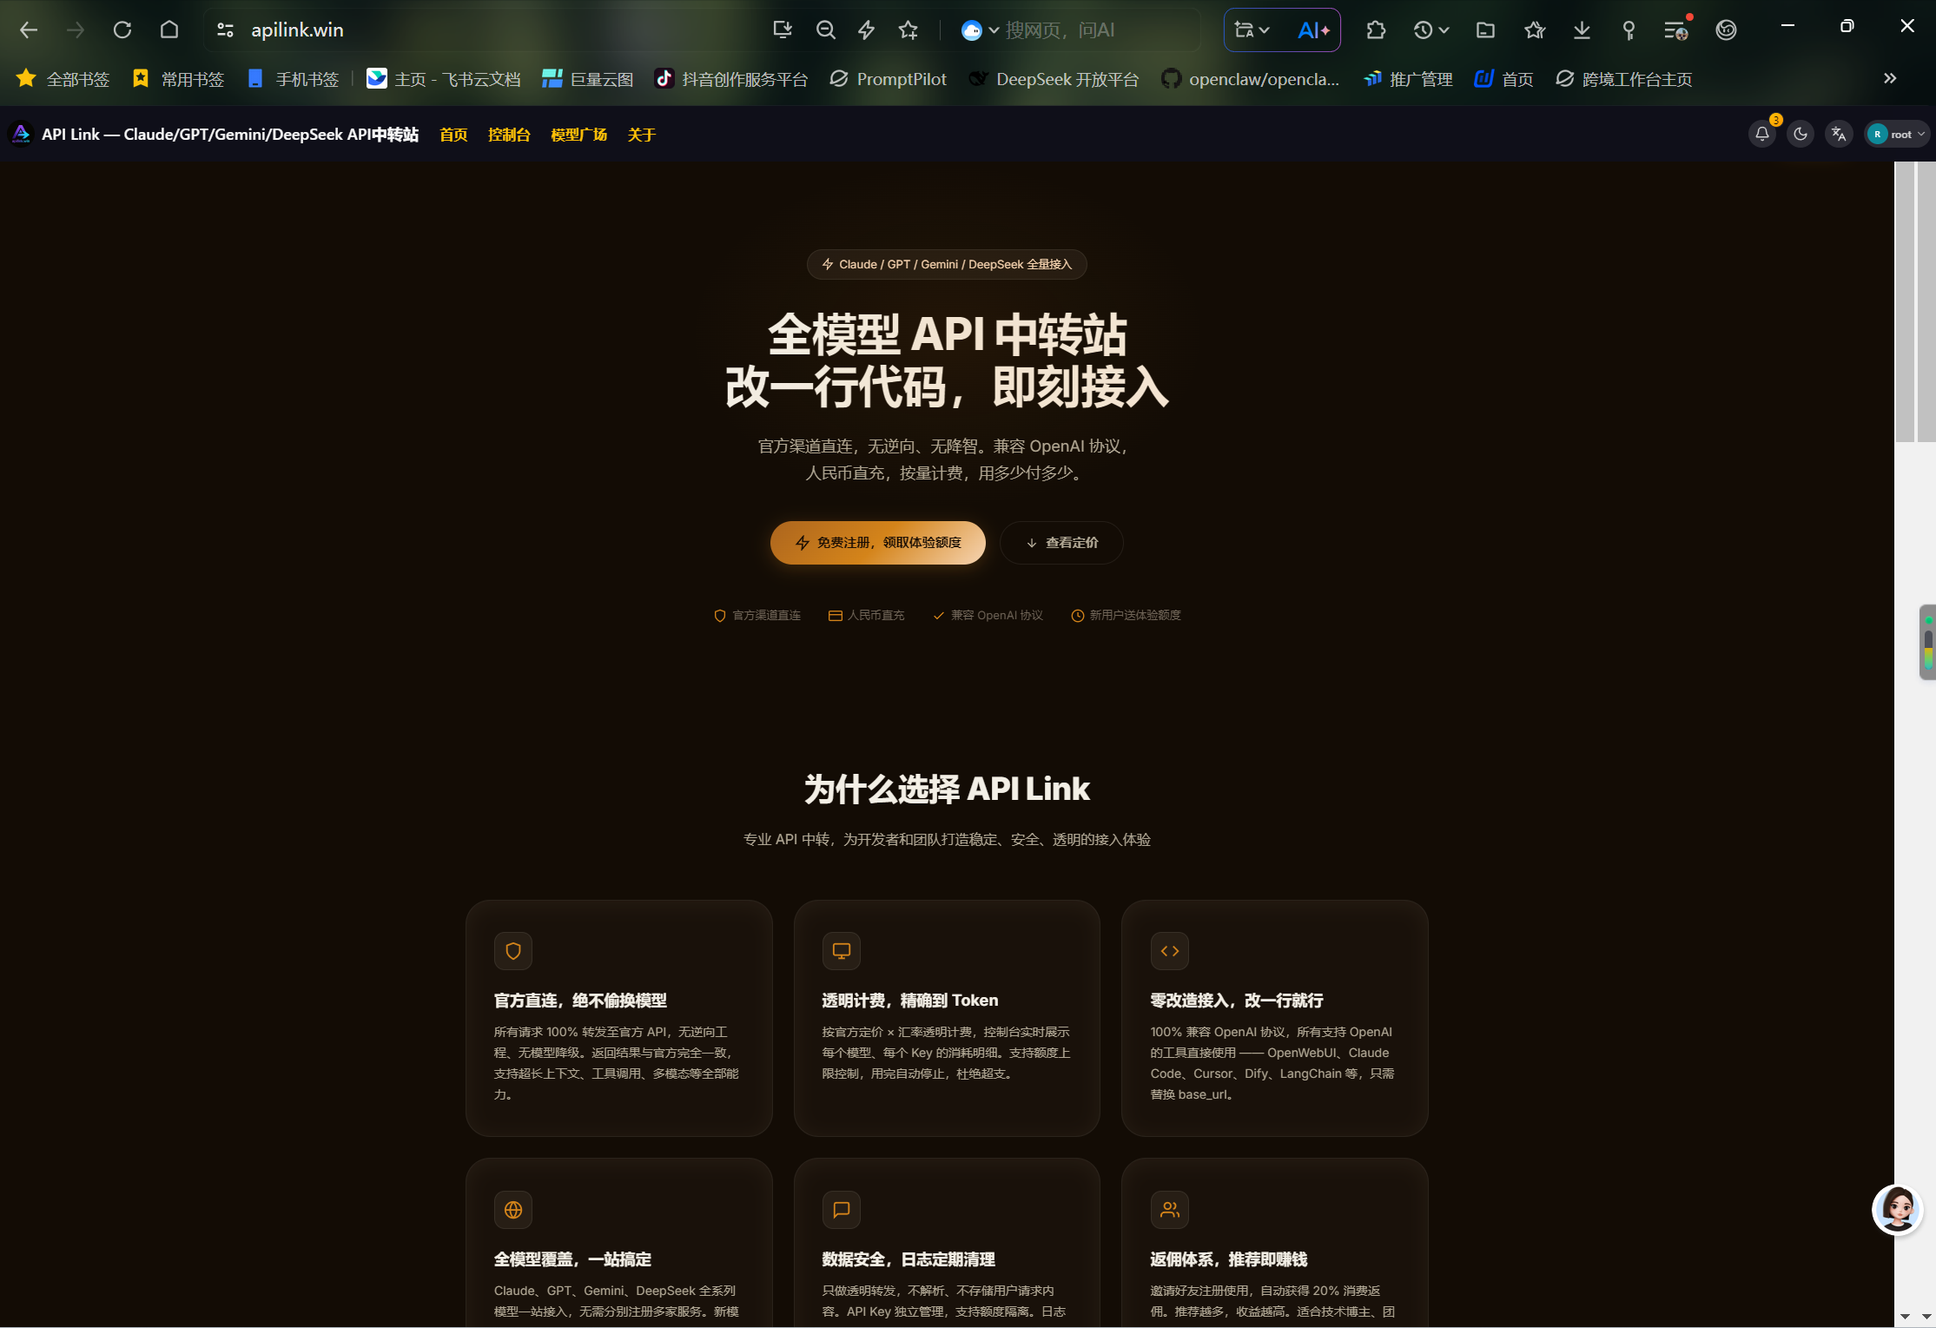Open 模型广场 in the site navigation
This screenshot has width=1936, height=1328.
coord(578,135)
